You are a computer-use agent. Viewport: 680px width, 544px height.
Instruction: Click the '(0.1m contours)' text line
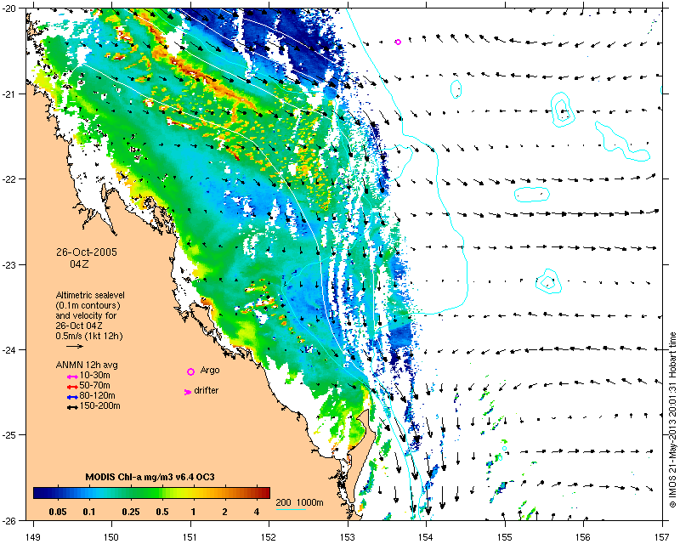[x=88, y=305]
